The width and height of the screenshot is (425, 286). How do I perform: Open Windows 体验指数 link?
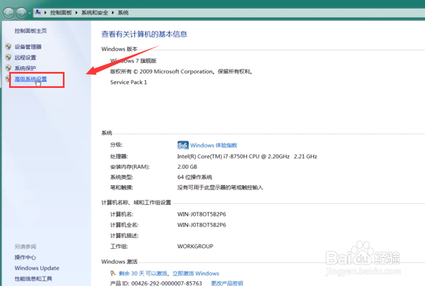pyautogui.click(x=214, y=145)
